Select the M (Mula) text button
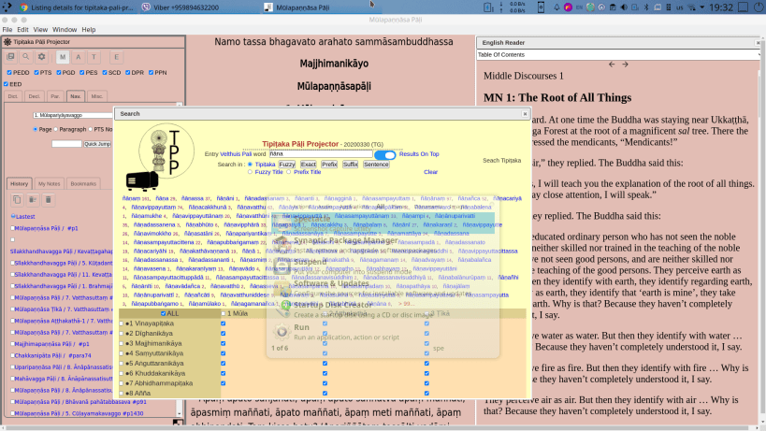 [x=63, y=57]
